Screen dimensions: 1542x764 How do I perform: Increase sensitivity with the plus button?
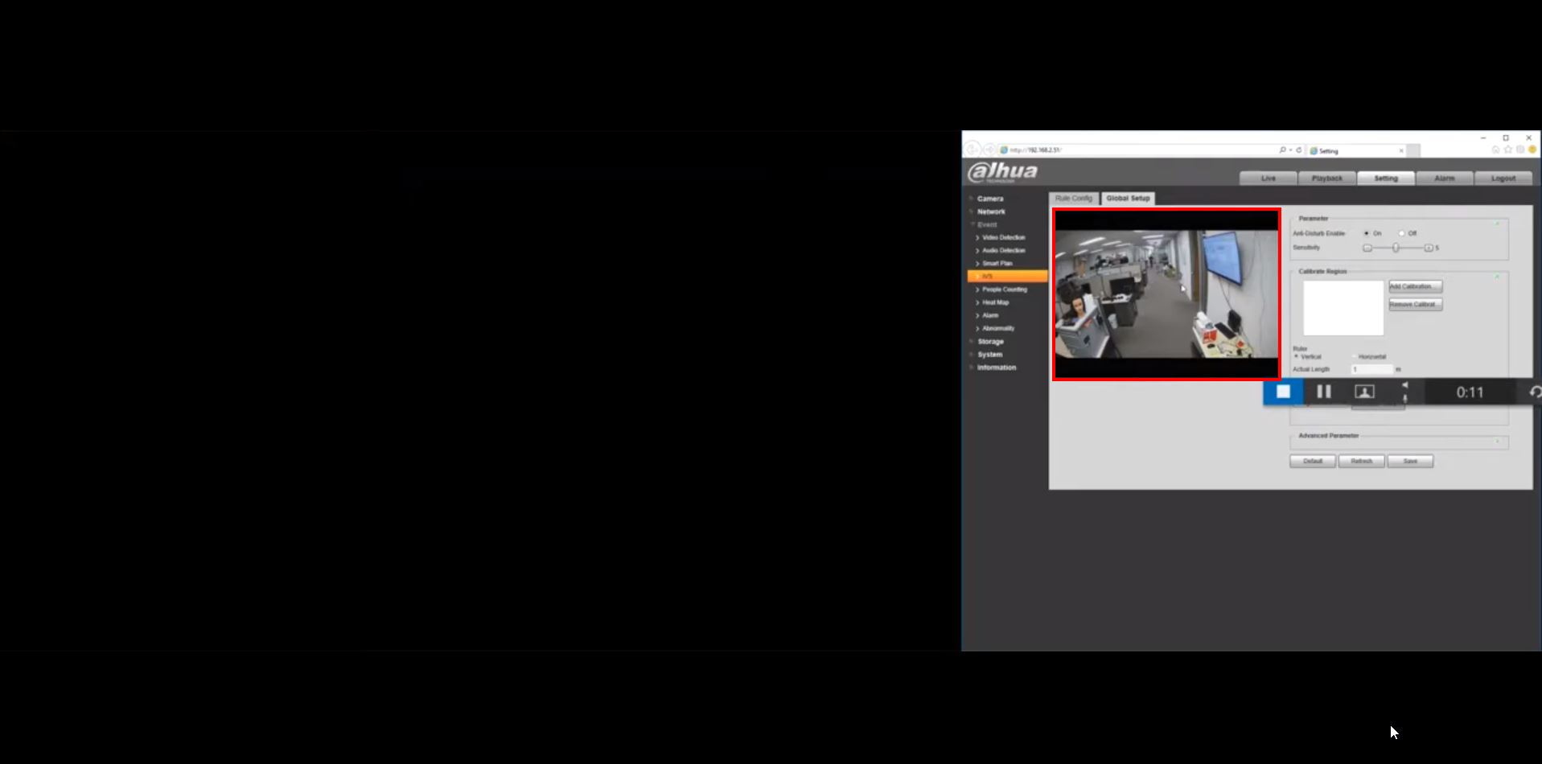coord(1429,248)
